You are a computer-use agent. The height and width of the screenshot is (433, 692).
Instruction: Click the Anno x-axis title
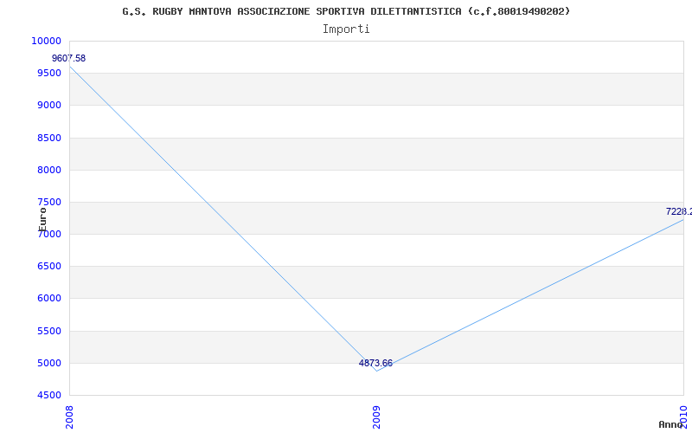click(671, 424)
